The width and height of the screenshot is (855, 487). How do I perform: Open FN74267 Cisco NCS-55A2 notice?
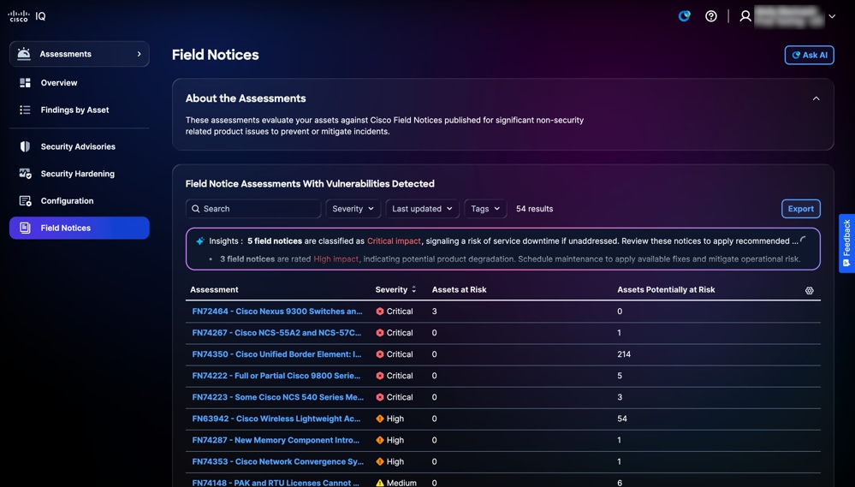coord(276,333)
